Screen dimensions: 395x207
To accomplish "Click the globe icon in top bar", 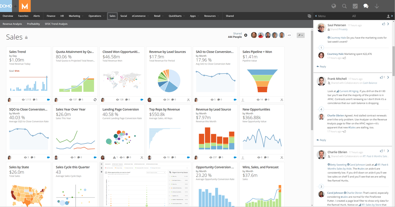I will [334, 6].
